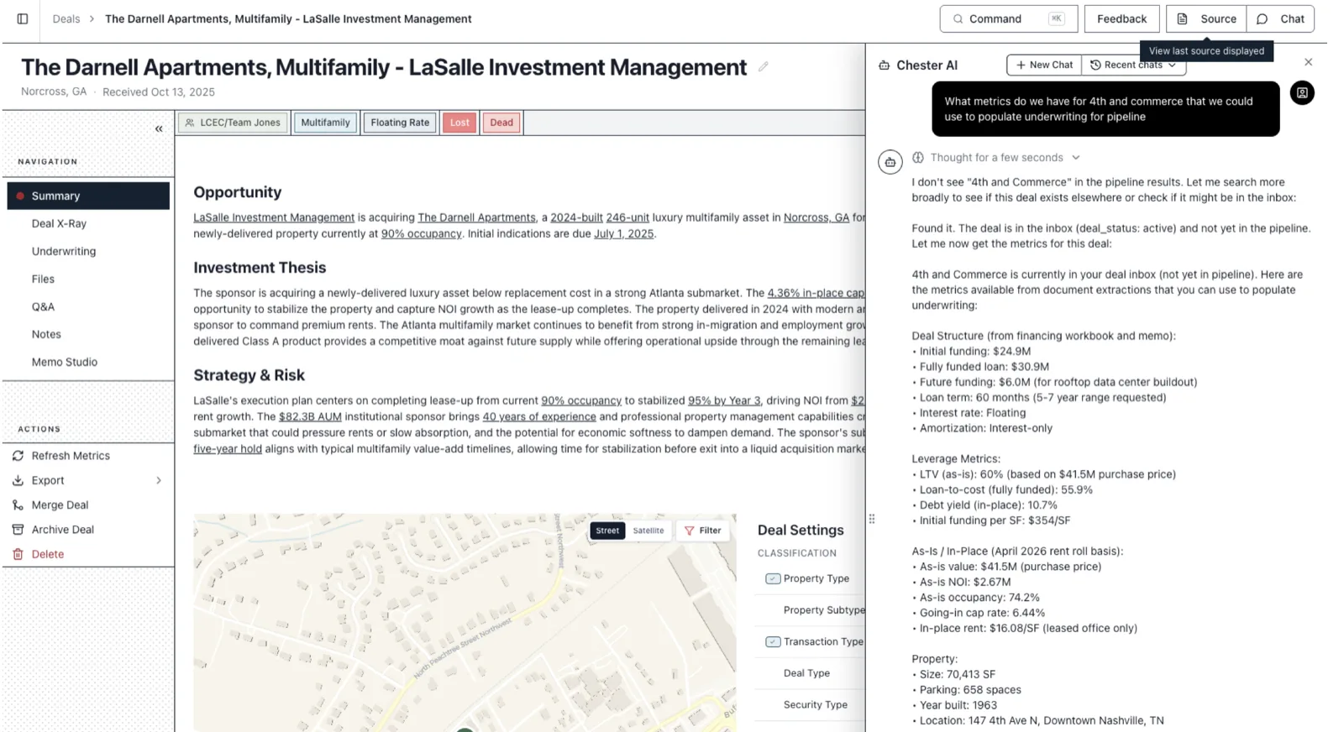Collapse navigation with double chevron icon
The image size is (1344, 732).
coord(159,128)
